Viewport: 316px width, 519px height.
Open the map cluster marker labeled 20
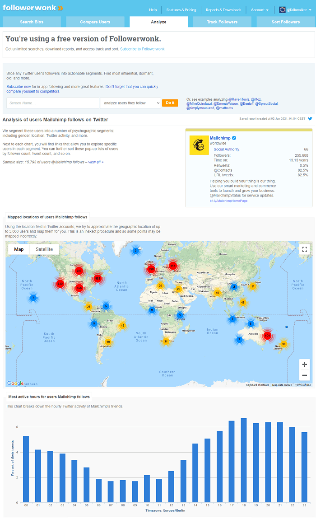tap(179, 289)
